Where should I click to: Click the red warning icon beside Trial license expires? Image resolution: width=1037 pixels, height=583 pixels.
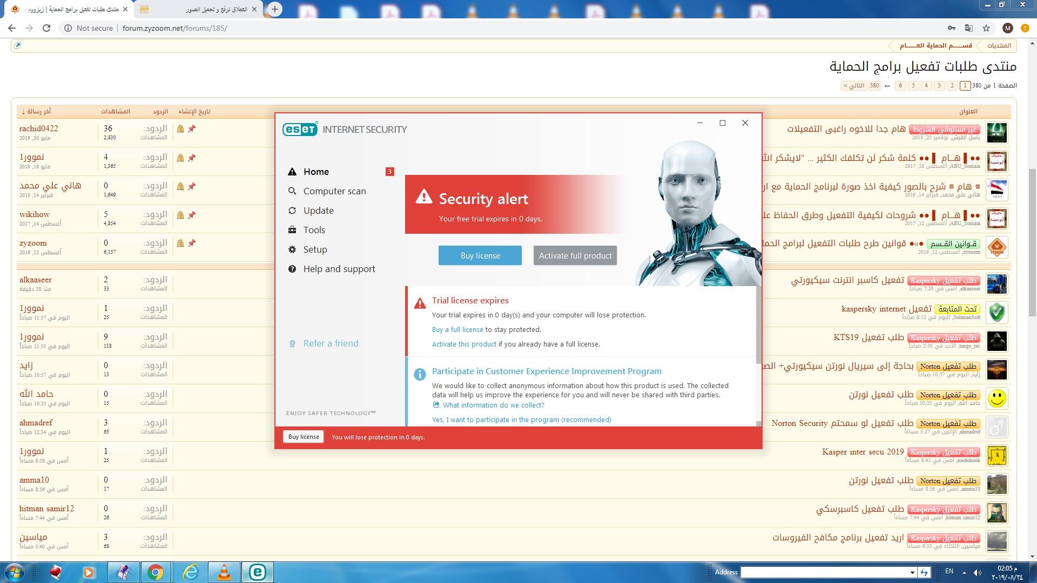coord(420,303)
